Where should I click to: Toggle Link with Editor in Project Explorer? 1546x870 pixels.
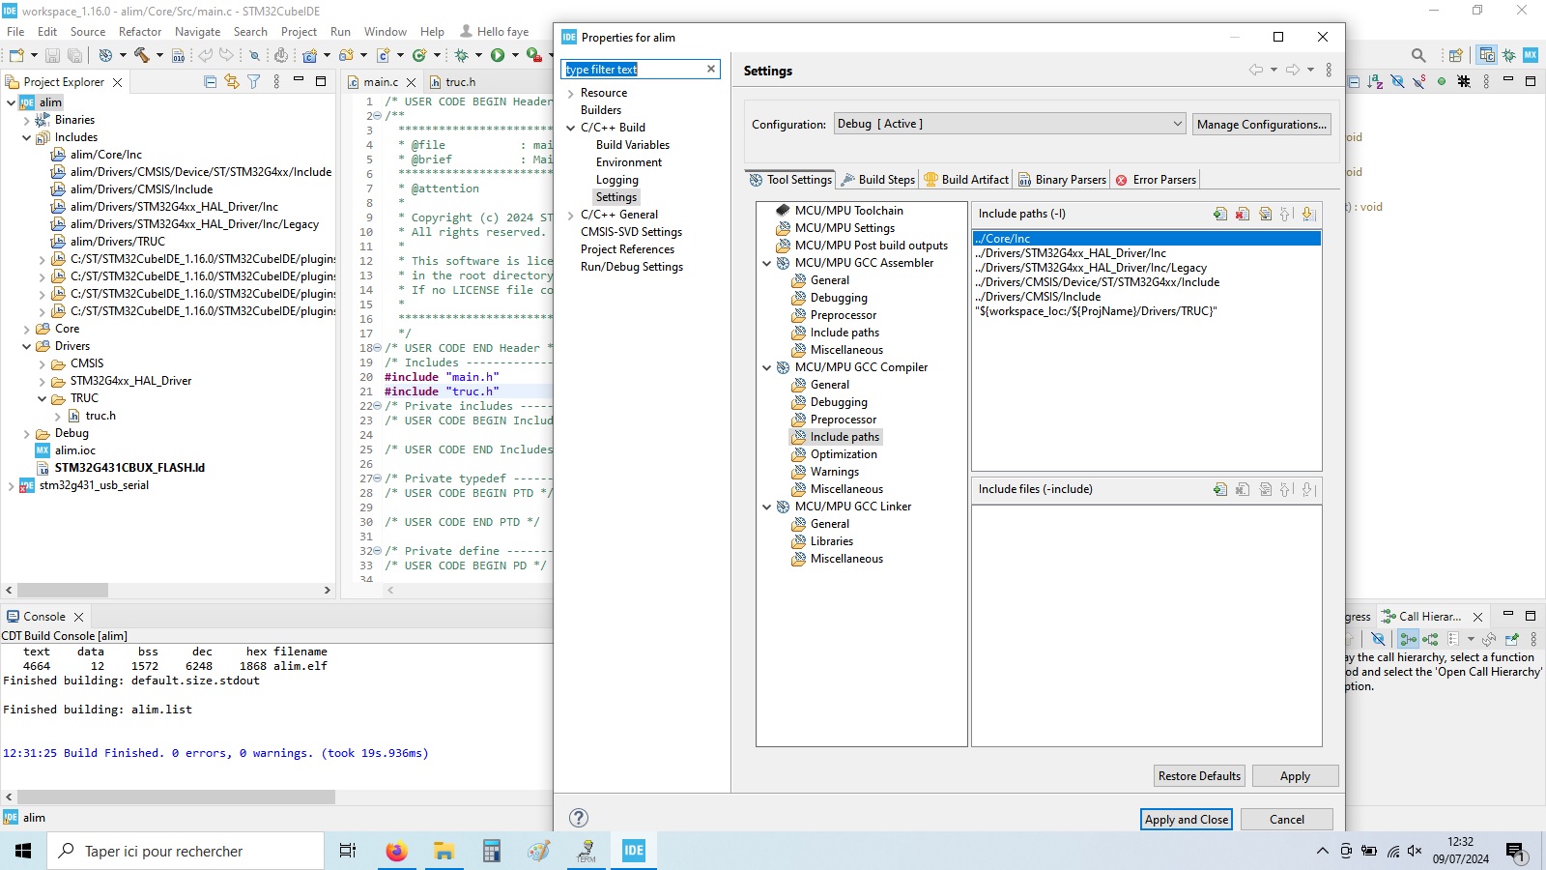231,81
